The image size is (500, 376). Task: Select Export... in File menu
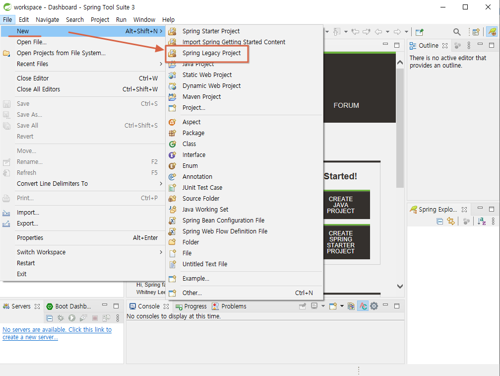point(27,224)
